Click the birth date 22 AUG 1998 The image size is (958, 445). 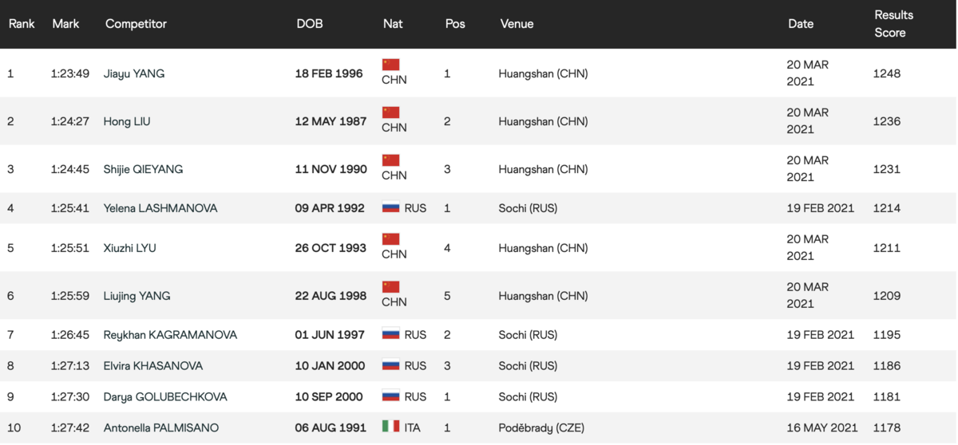331,296
